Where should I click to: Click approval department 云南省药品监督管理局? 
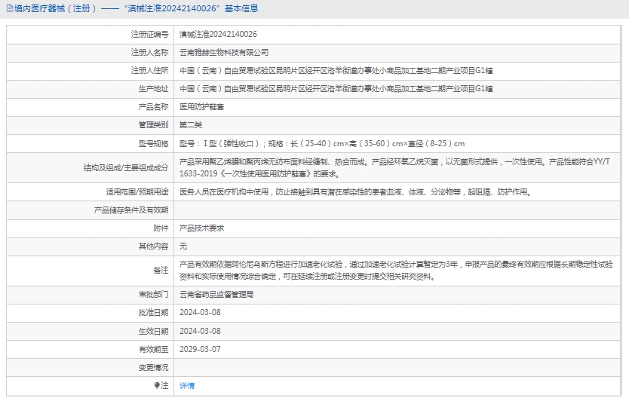(216, 295)
